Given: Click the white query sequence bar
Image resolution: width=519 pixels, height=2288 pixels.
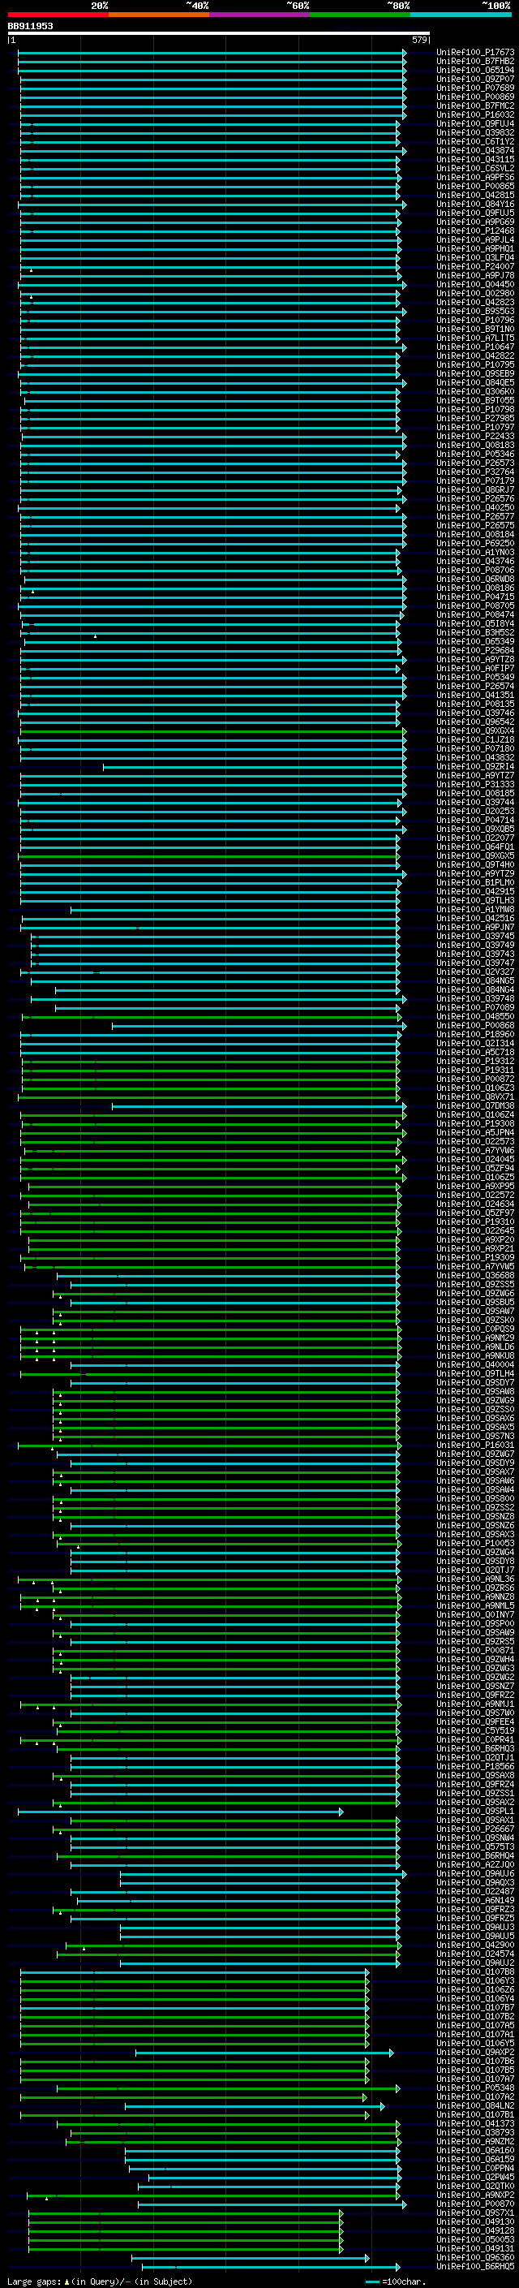Looking at the screenshot, I should pyautogui.click(x=218, y=34).
